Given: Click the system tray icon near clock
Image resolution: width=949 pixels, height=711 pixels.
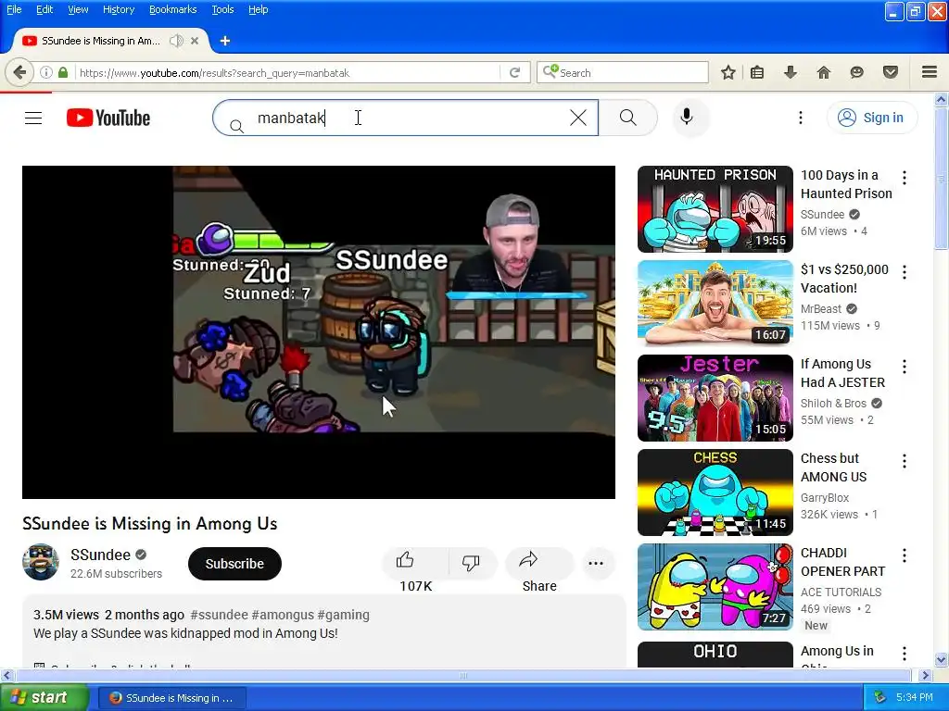Looking at the screenshot, I should [x=879, y=698].
